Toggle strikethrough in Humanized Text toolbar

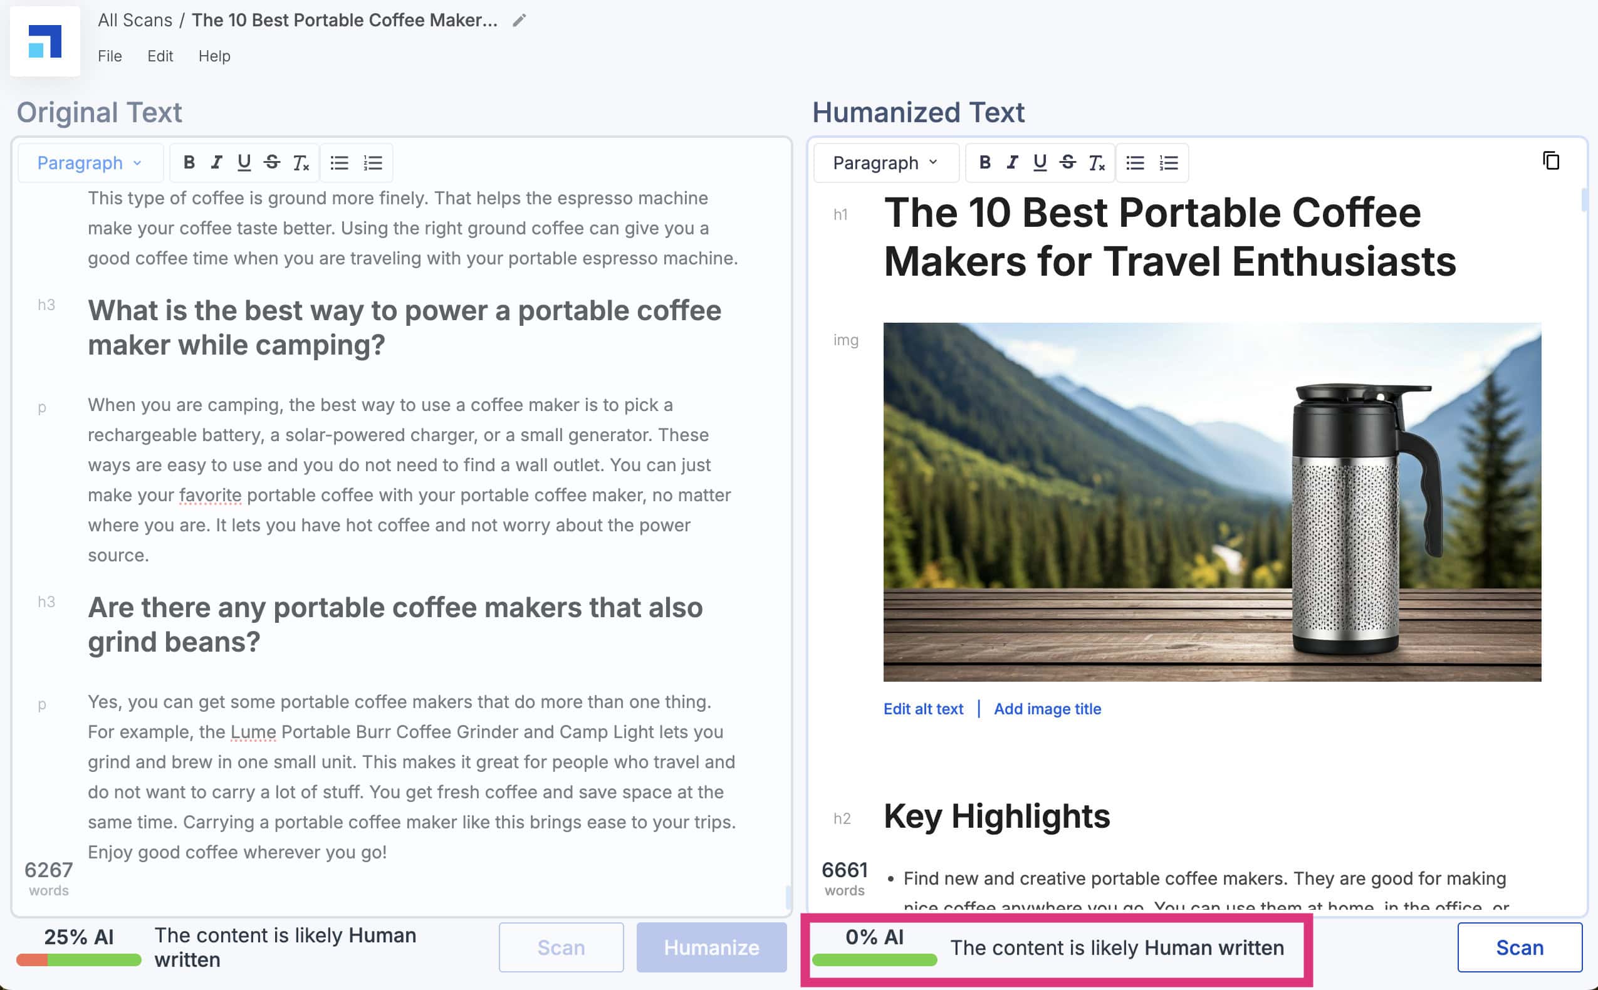[1068, 162]
